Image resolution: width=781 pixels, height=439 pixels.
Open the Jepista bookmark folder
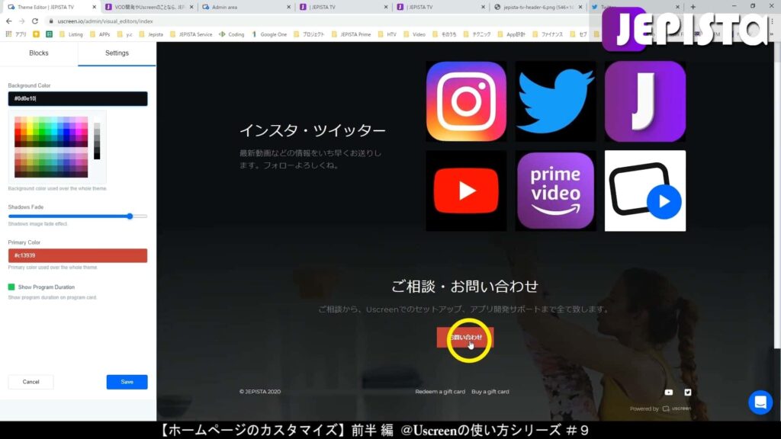tap(152, 34)
